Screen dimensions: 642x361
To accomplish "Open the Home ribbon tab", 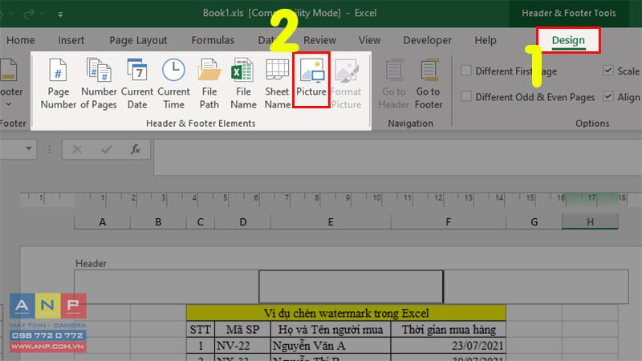I will 21,40.
